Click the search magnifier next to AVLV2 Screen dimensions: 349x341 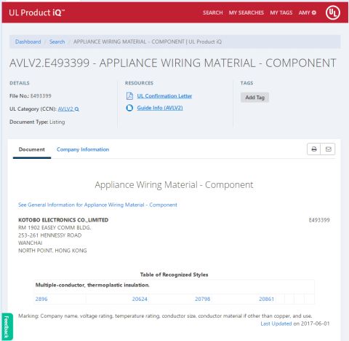tap(76, 109)
